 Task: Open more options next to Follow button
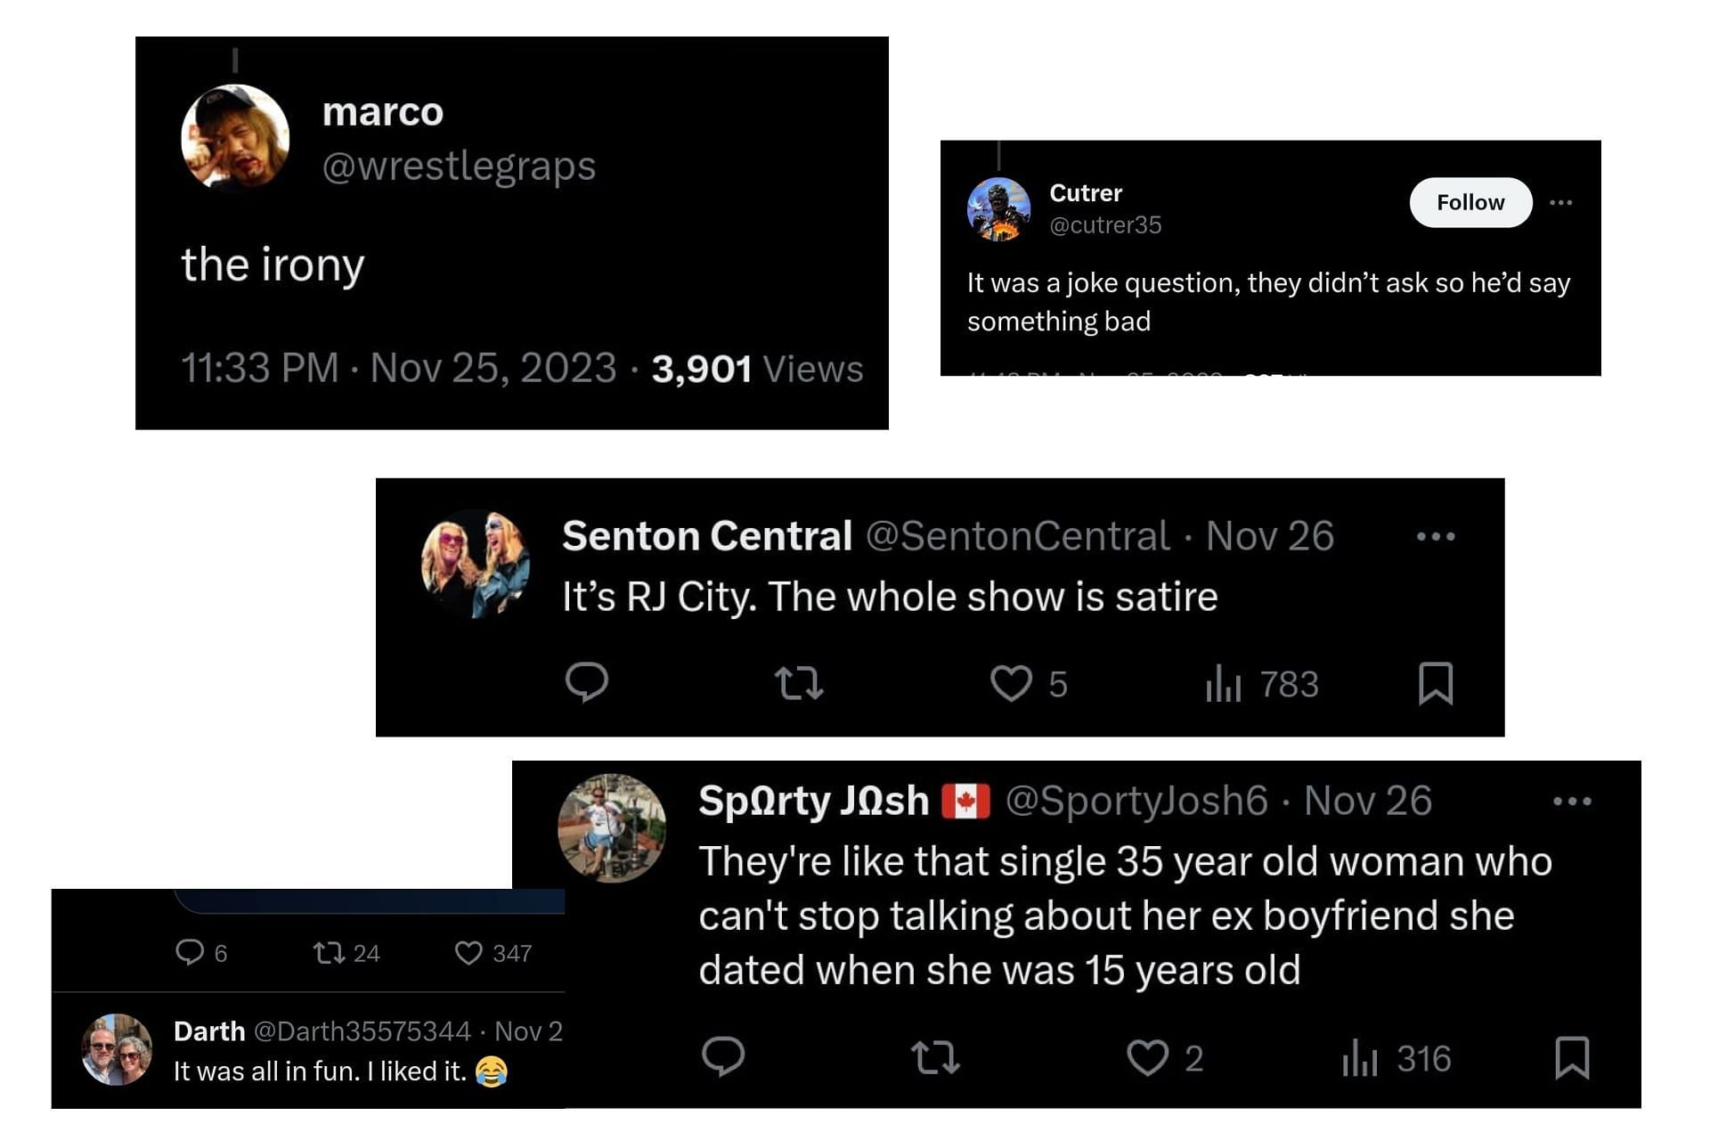[1560, 202]
